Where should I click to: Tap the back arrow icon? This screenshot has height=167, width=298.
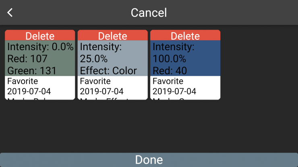(10, 12)
